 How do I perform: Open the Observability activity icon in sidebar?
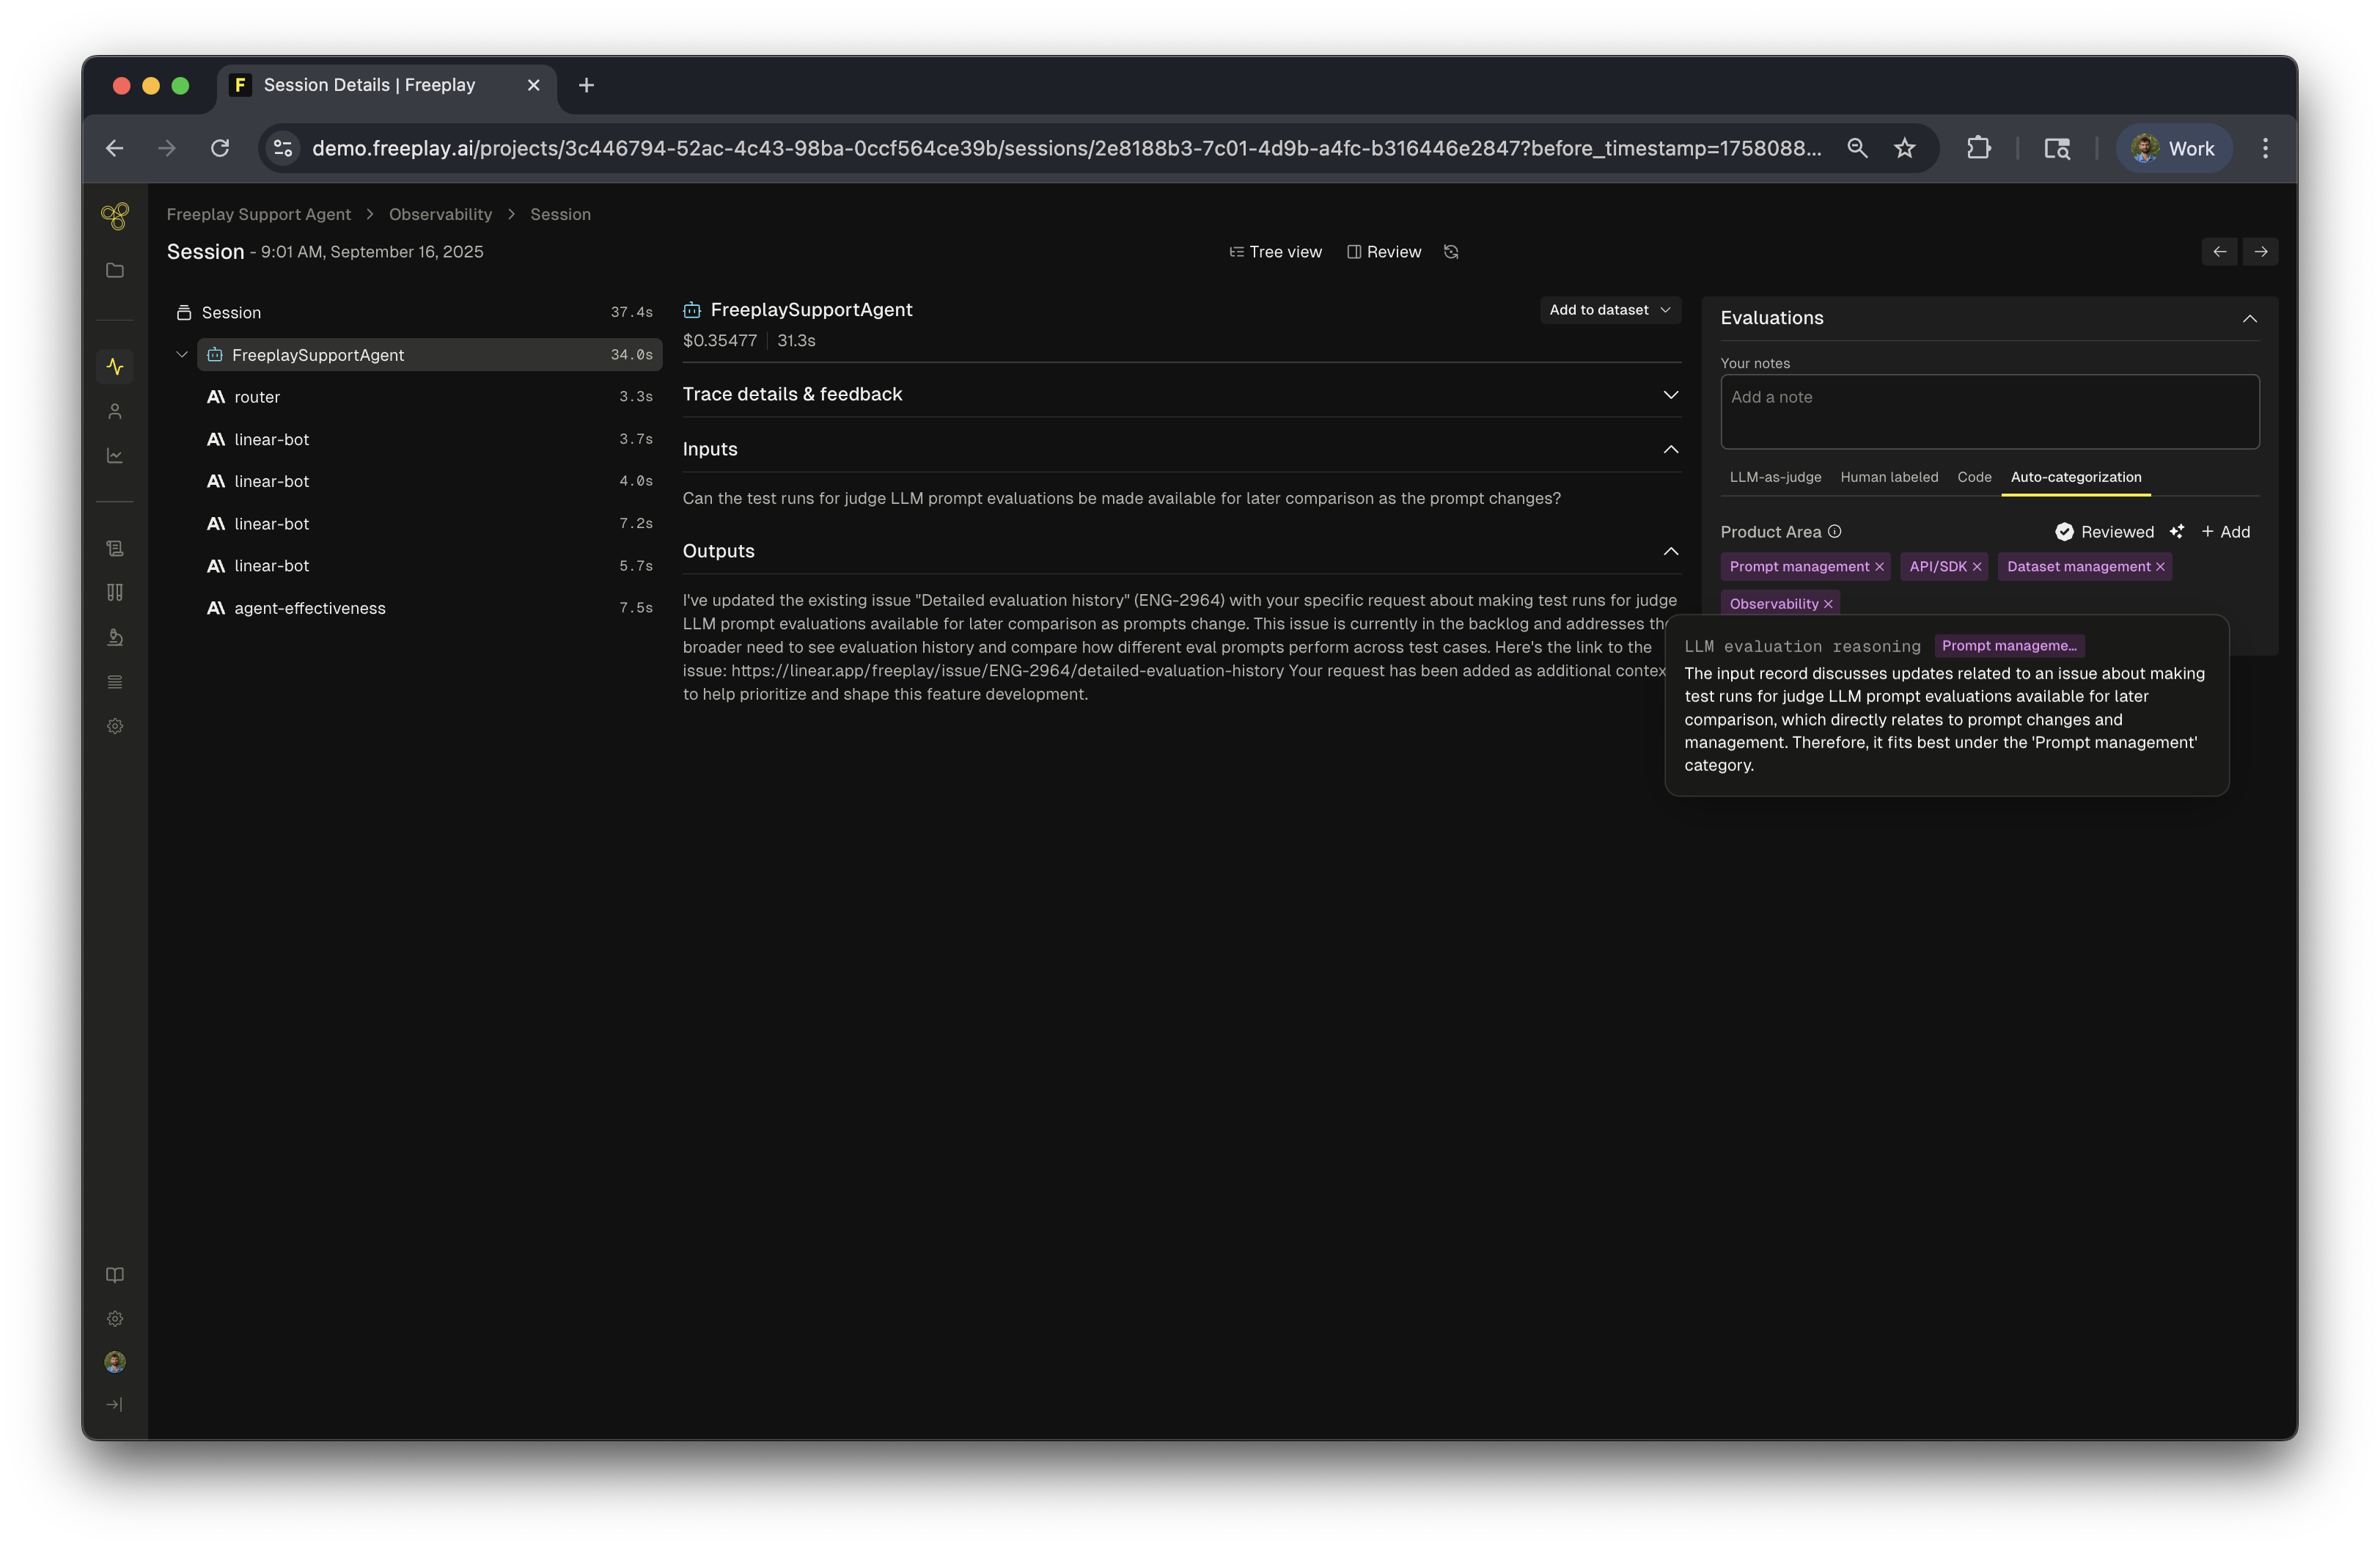pyautogui.click(x=115, y=367)
